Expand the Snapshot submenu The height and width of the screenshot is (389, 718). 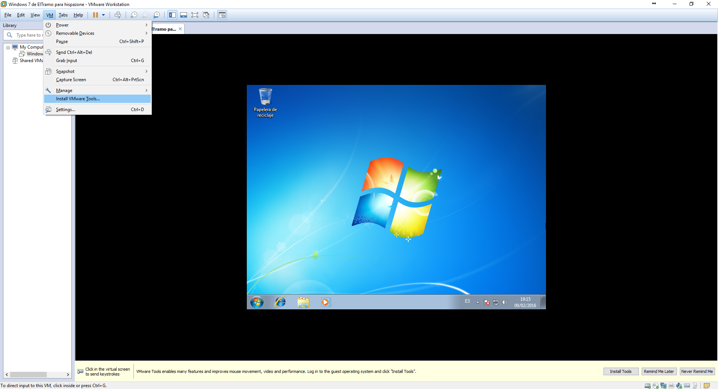click(x=97, y=71)
